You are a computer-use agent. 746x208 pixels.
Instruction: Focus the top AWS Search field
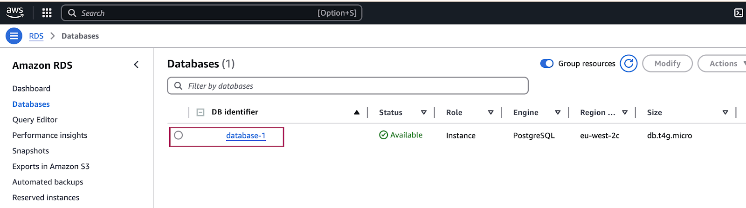212,13
